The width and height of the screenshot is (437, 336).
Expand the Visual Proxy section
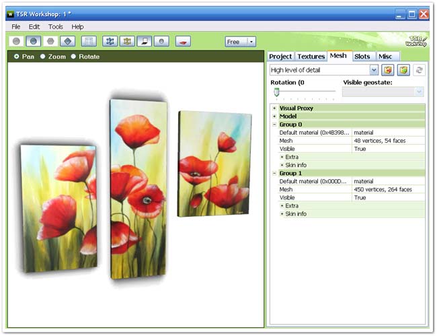[x=274, y=108]
